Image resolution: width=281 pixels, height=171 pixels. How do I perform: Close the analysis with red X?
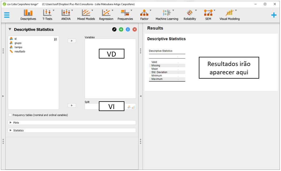[134, 30]
